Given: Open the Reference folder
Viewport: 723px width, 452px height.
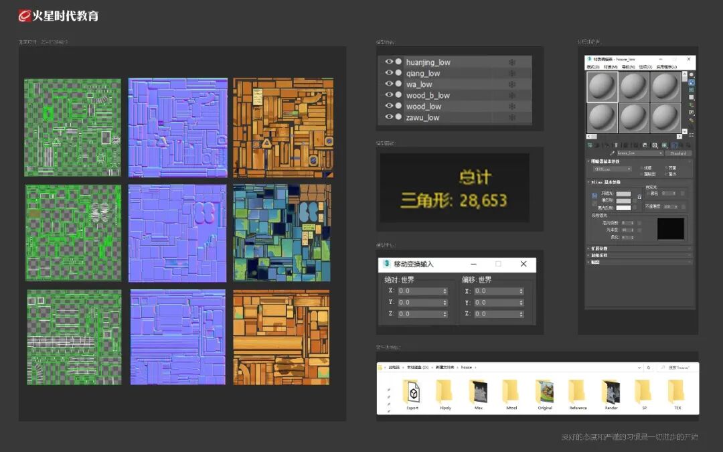Looking at the screenshot, I should (578, 394).
